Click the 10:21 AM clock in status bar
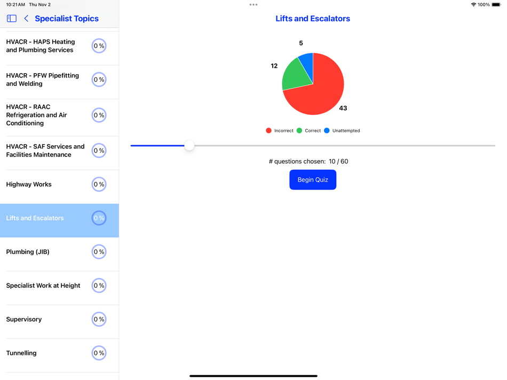The image size is (507, 380). (x=15, y=4)
